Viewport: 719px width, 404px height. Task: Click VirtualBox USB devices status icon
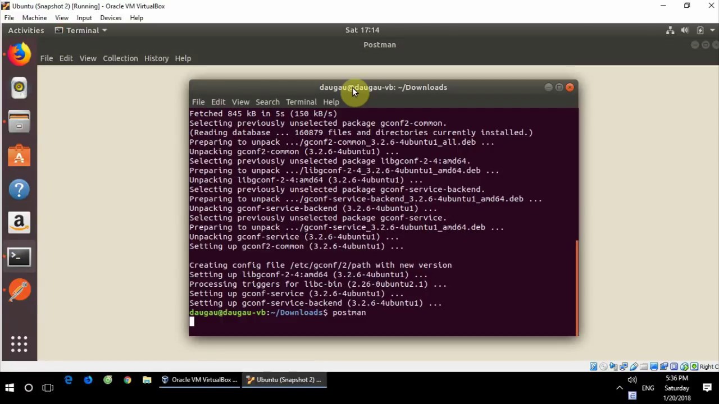click(x=634, y=366)
